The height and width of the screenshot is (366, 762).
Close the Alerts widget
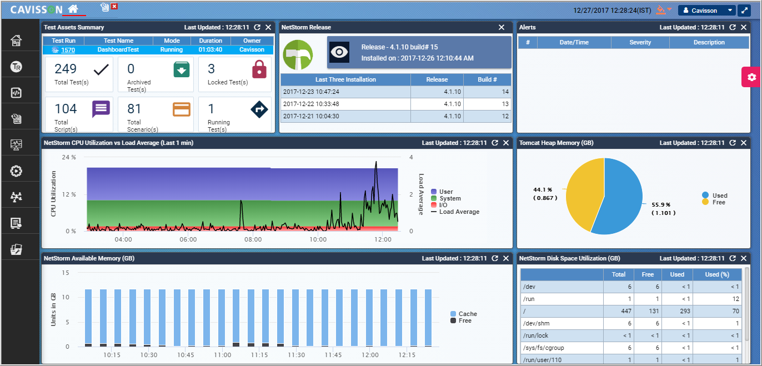(x=744, y=27)
